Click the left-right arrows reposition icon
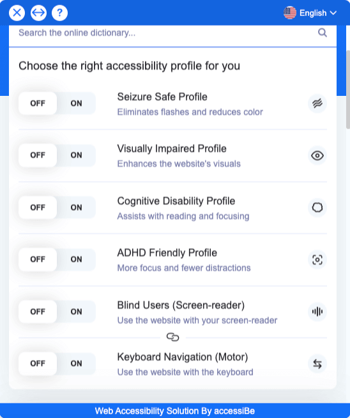 (38, 13)
